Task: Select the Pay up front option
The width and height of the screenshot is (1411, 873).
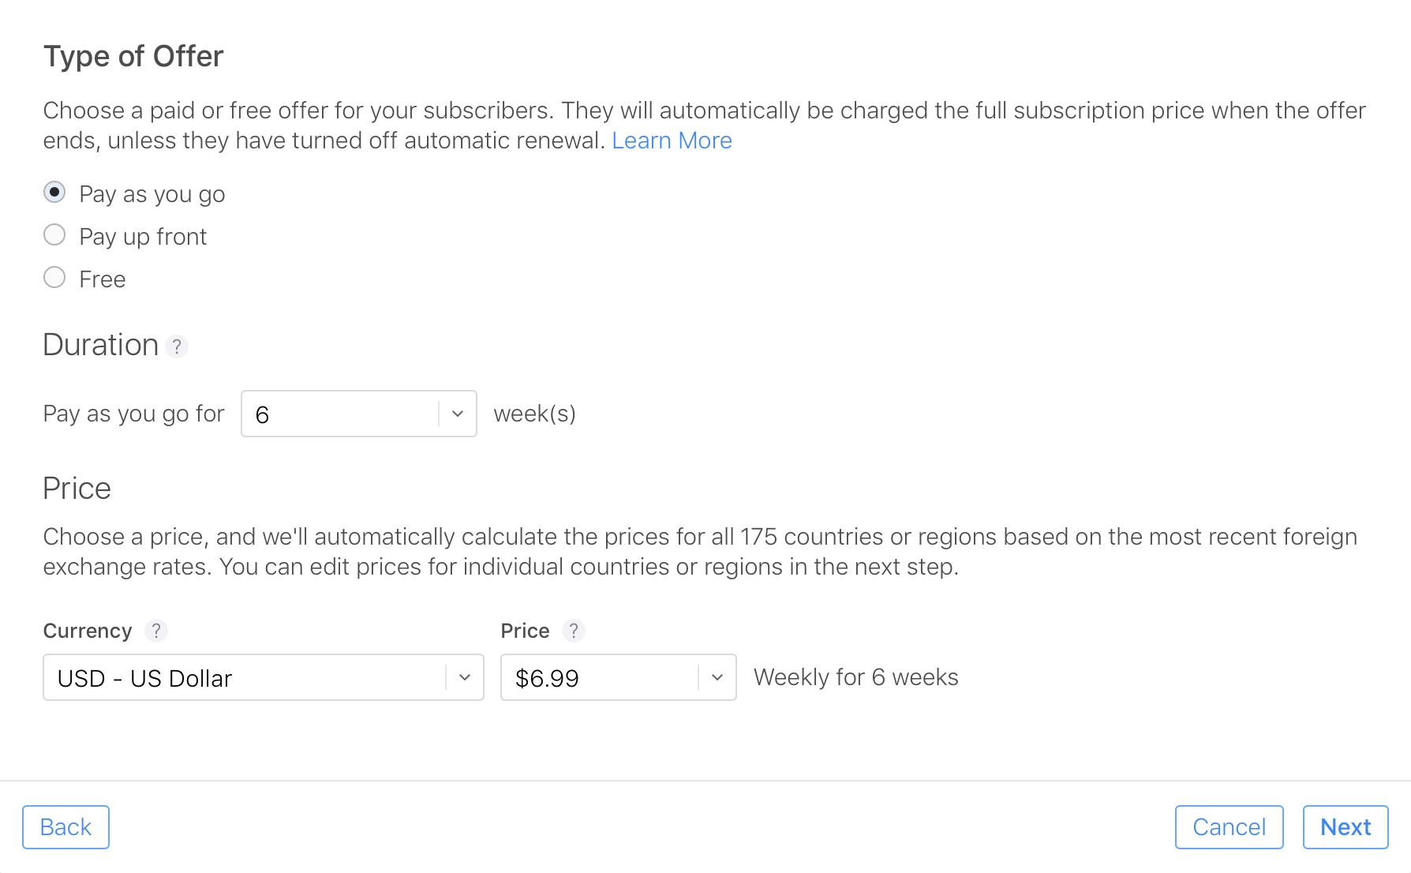Action: point(54,235)
